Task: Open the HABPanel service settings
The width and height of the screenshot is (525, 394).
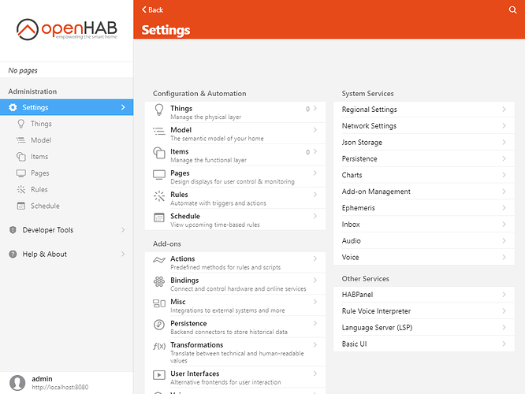Action: (x=424, y=295)
